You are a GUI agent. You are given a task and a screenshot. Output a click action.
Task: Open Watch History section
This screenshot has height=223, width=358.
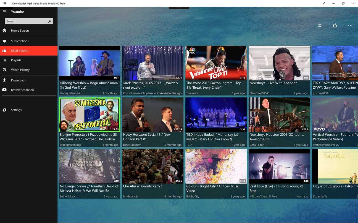click(29, 70)
